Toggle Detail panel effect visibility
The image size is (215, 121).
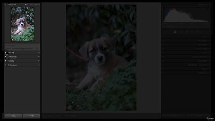point(163,52)
